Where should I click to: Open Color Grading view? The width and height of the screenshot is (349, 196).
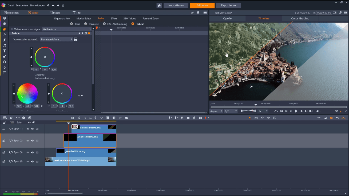(x=300, y=18)
